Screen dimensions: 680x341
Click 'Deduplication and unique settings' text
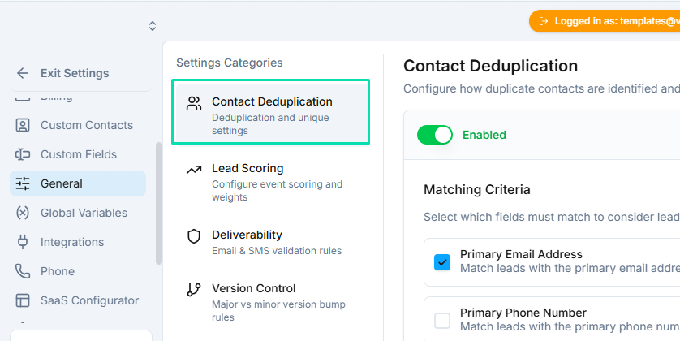270,124
